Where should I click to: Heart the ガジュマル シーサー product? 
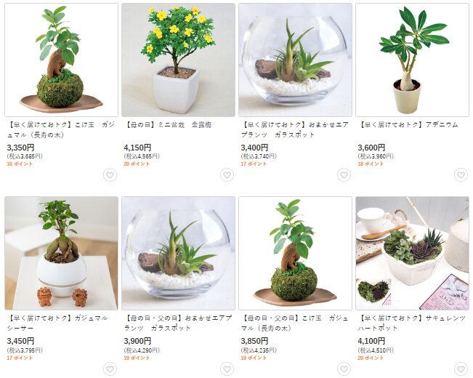coord(110,369)
